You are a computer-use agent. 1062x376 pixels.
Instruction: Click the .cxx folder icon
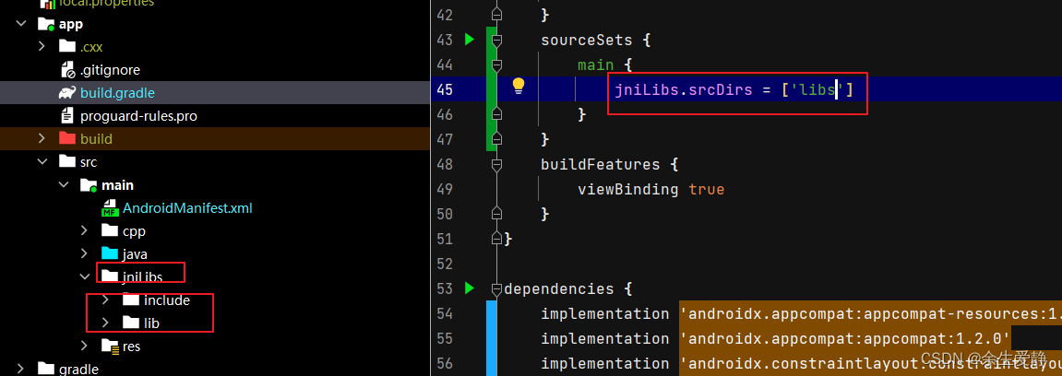click(x=67, y=46)
